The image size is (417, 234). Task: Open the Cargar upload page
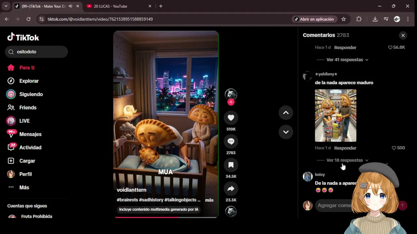21,161
